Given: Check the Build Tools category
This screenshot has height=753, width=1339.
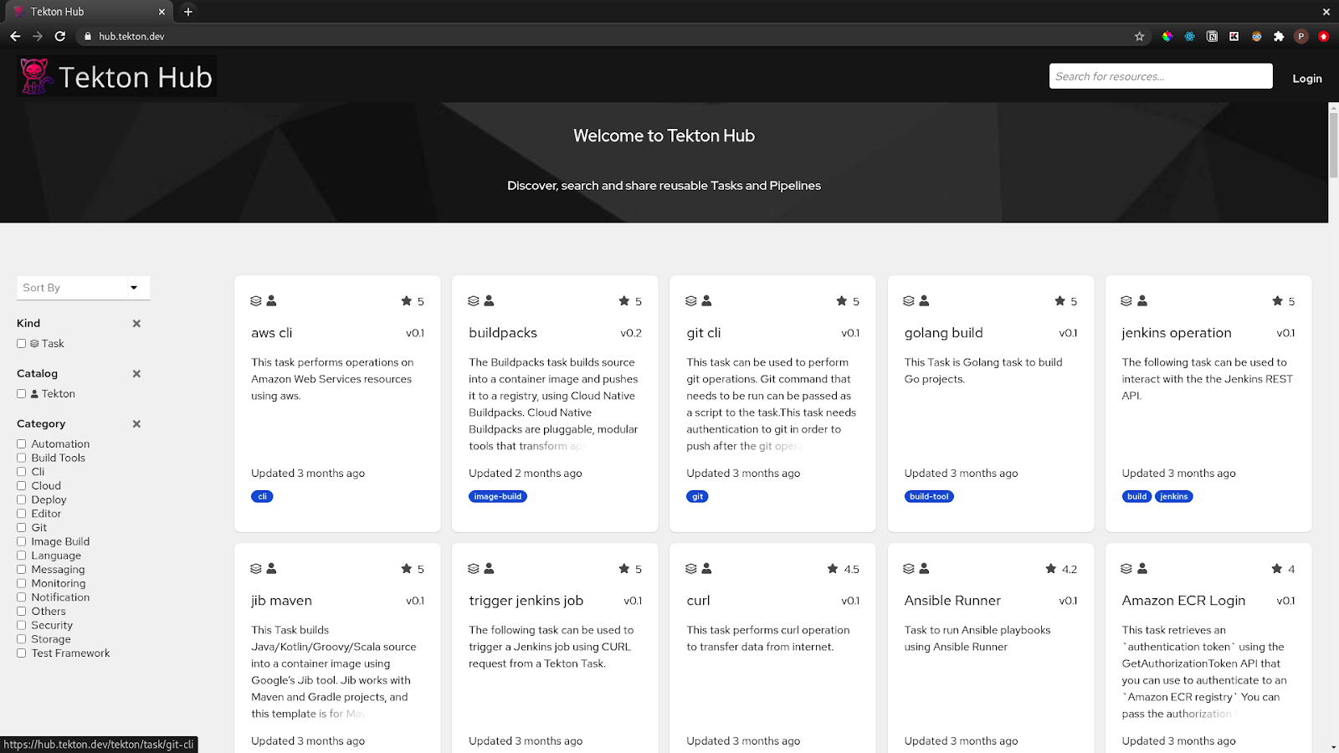Looking at the screenshot, I should (22, 458).
